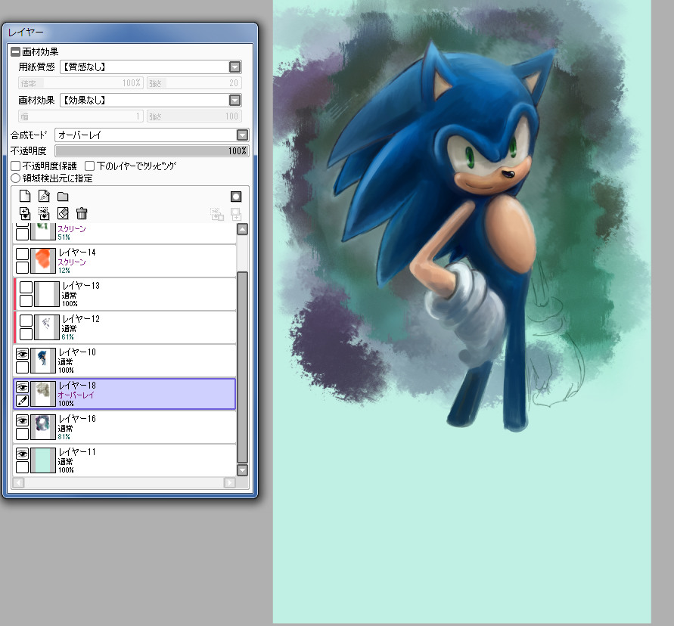Show レイヤー13 by clicking its visibility box

click(x=26, y=287)
